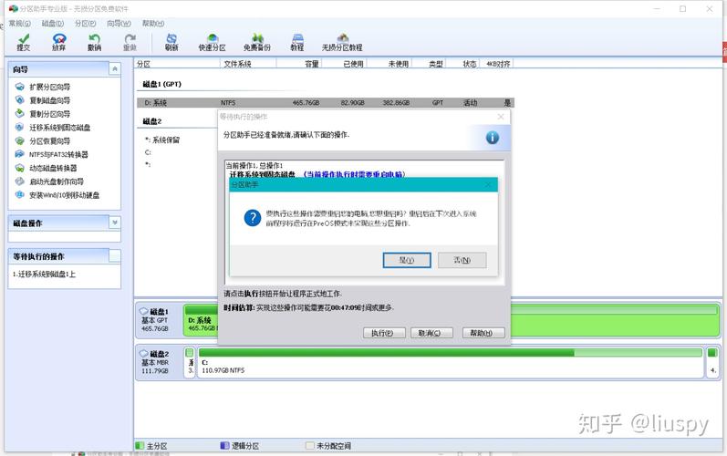This screenshot has height=456, width=727.
Task: Toggle the 等待执行的操作 panel expander
Action: pos(115,255)
